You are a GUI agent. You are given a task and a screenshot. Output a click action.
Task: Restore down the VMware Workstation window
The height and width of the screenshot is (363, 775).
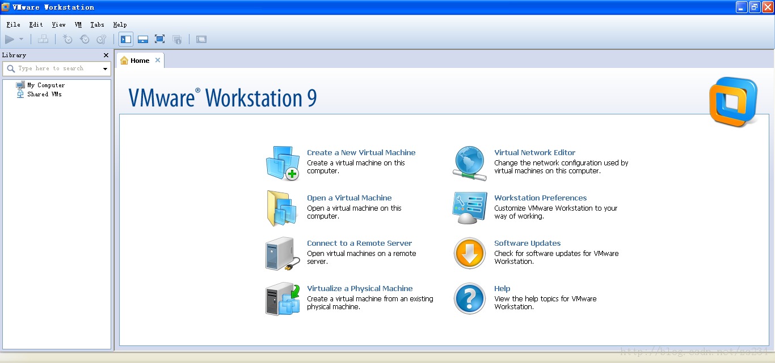point(755,7)
